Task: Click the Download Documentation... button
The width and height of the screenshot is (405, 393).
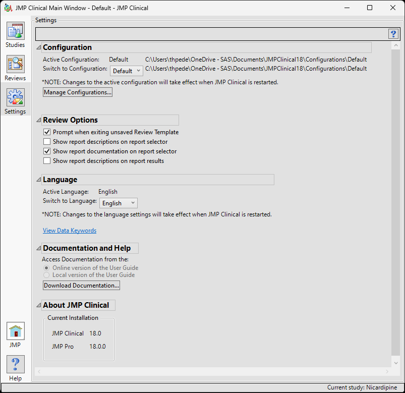Action: click(x=81, y=285)
